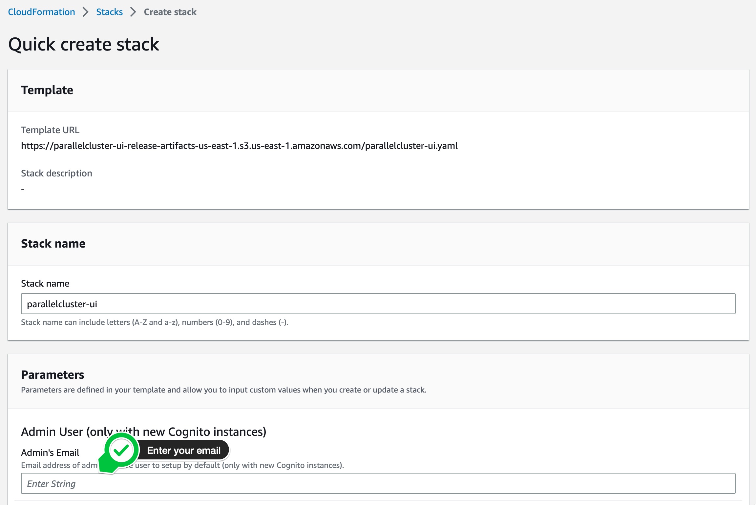Go to Stacks breadcrumb link
The width and height of the screenshot is (756, 505).
[109, 12]
